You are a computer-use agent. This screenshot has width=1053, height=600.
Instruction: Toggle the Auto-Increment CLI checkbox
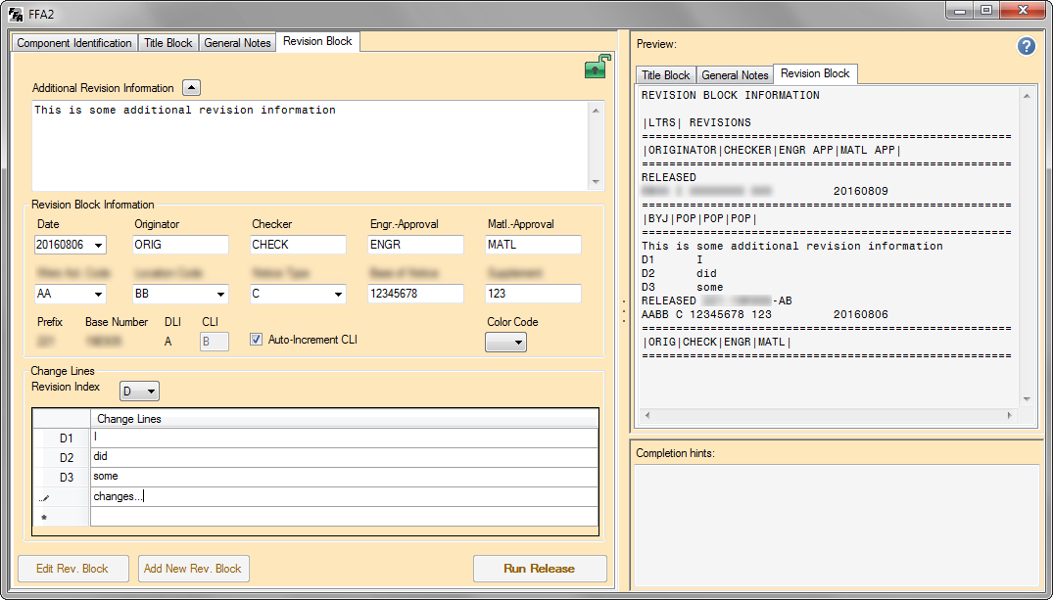[257, 340]
